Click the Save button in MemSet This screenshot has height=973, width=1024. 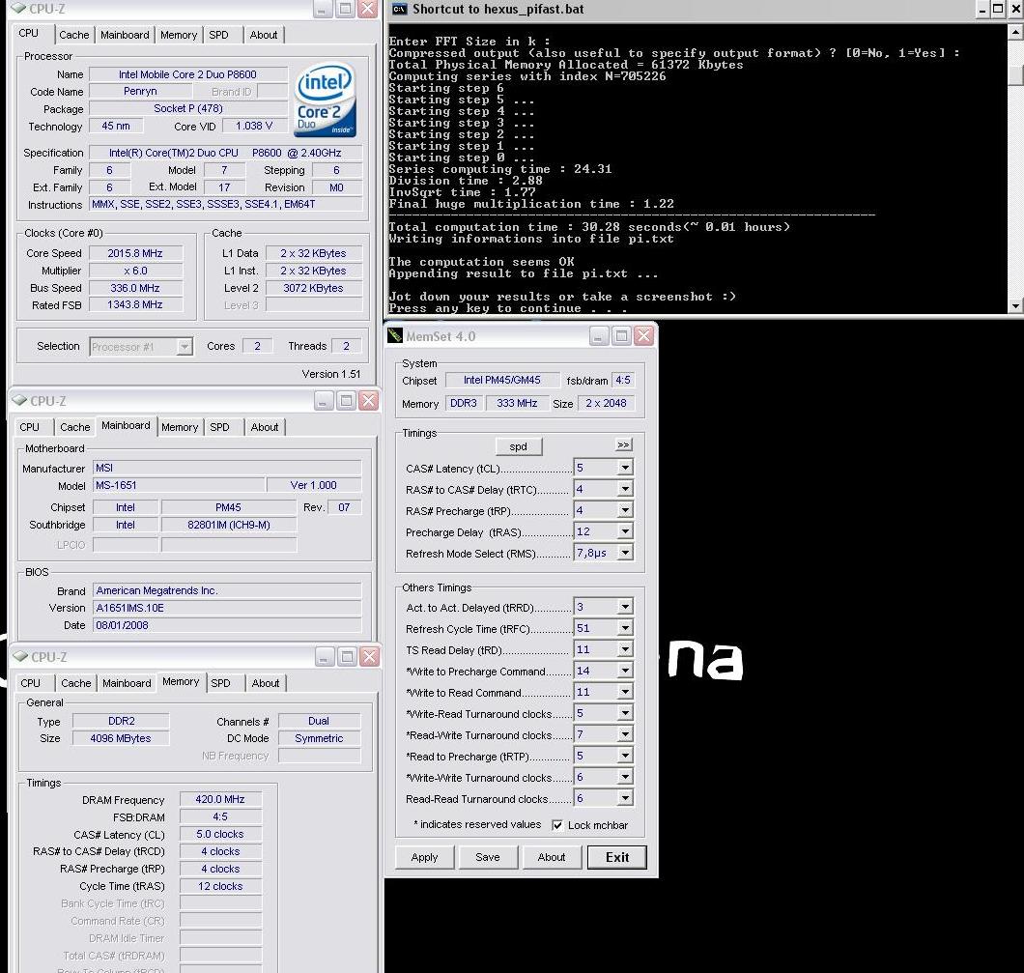click(x=488, y=857)
